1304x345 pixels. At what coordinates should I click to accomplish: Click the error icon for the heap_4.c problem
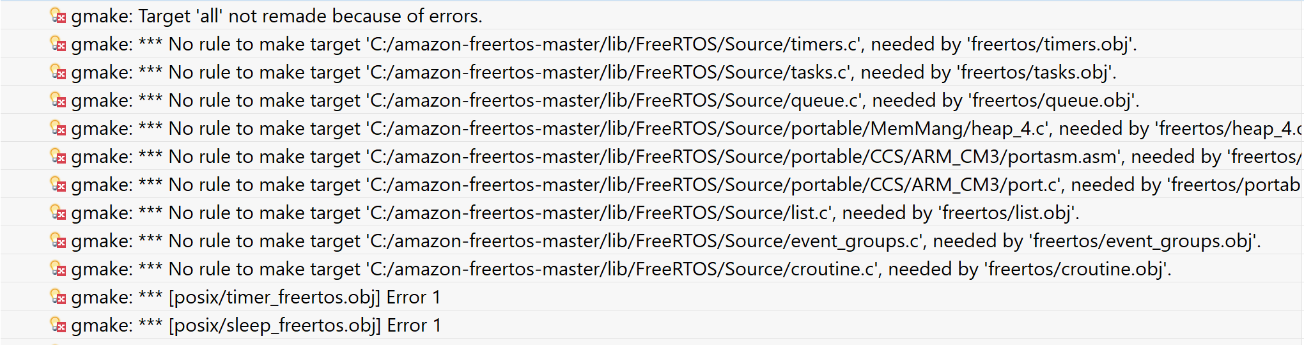click(58, 128)
